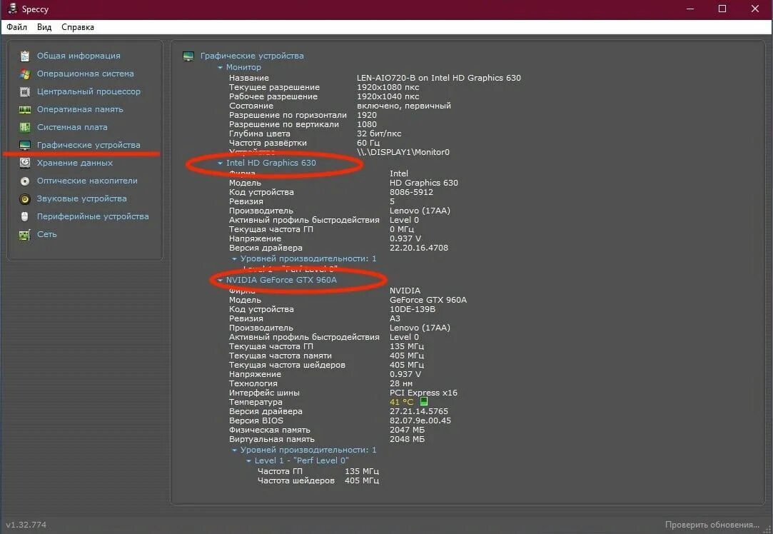Click the Сеть network icon
Screen dimensions: 773x534
(x=25, y=235)
